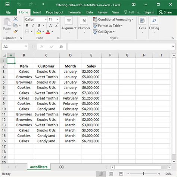The height and width of the screenshot is (177, 177).
Task: Expand the formula bar chevron
Action: [173, 46]
